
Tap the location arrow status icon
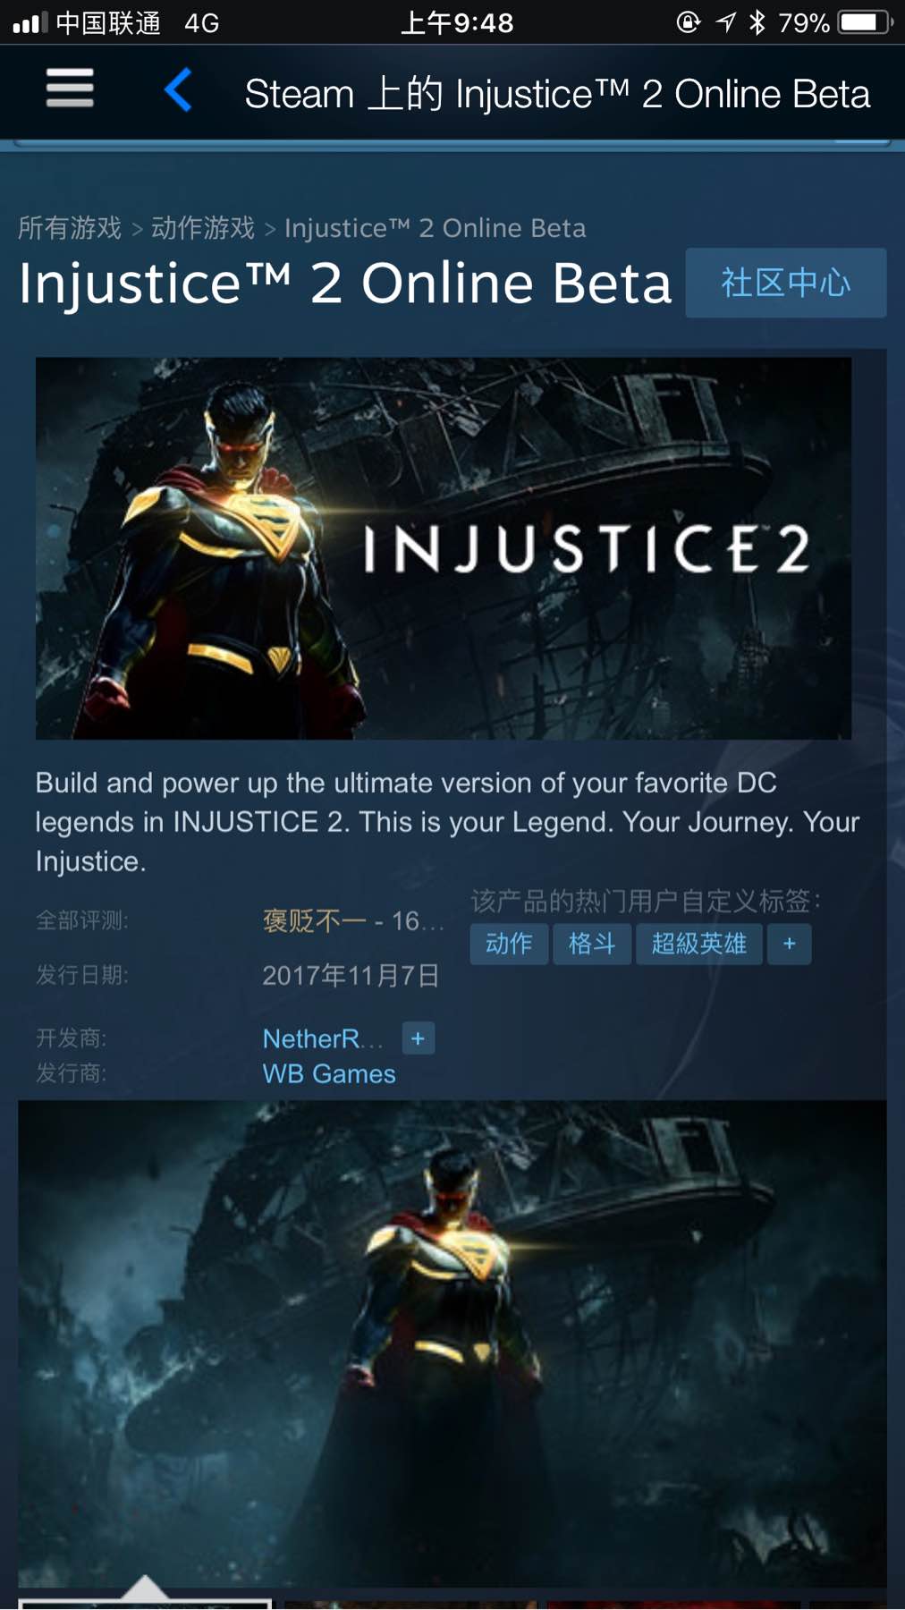tap(725, 22)
